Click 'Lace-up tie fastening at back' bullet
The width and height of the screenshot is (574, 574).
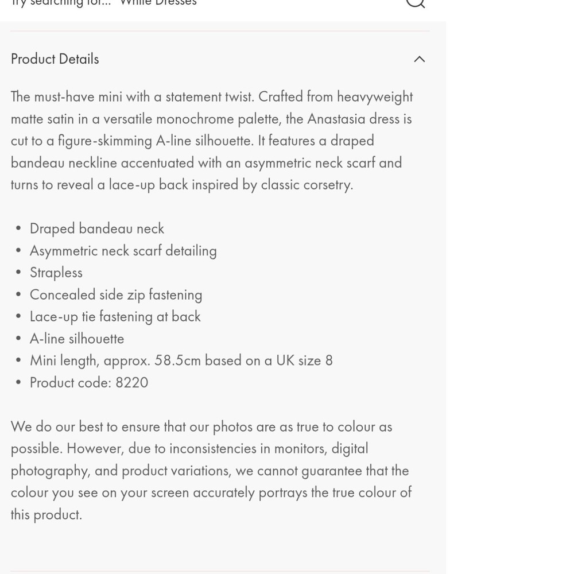coord(115,317)
